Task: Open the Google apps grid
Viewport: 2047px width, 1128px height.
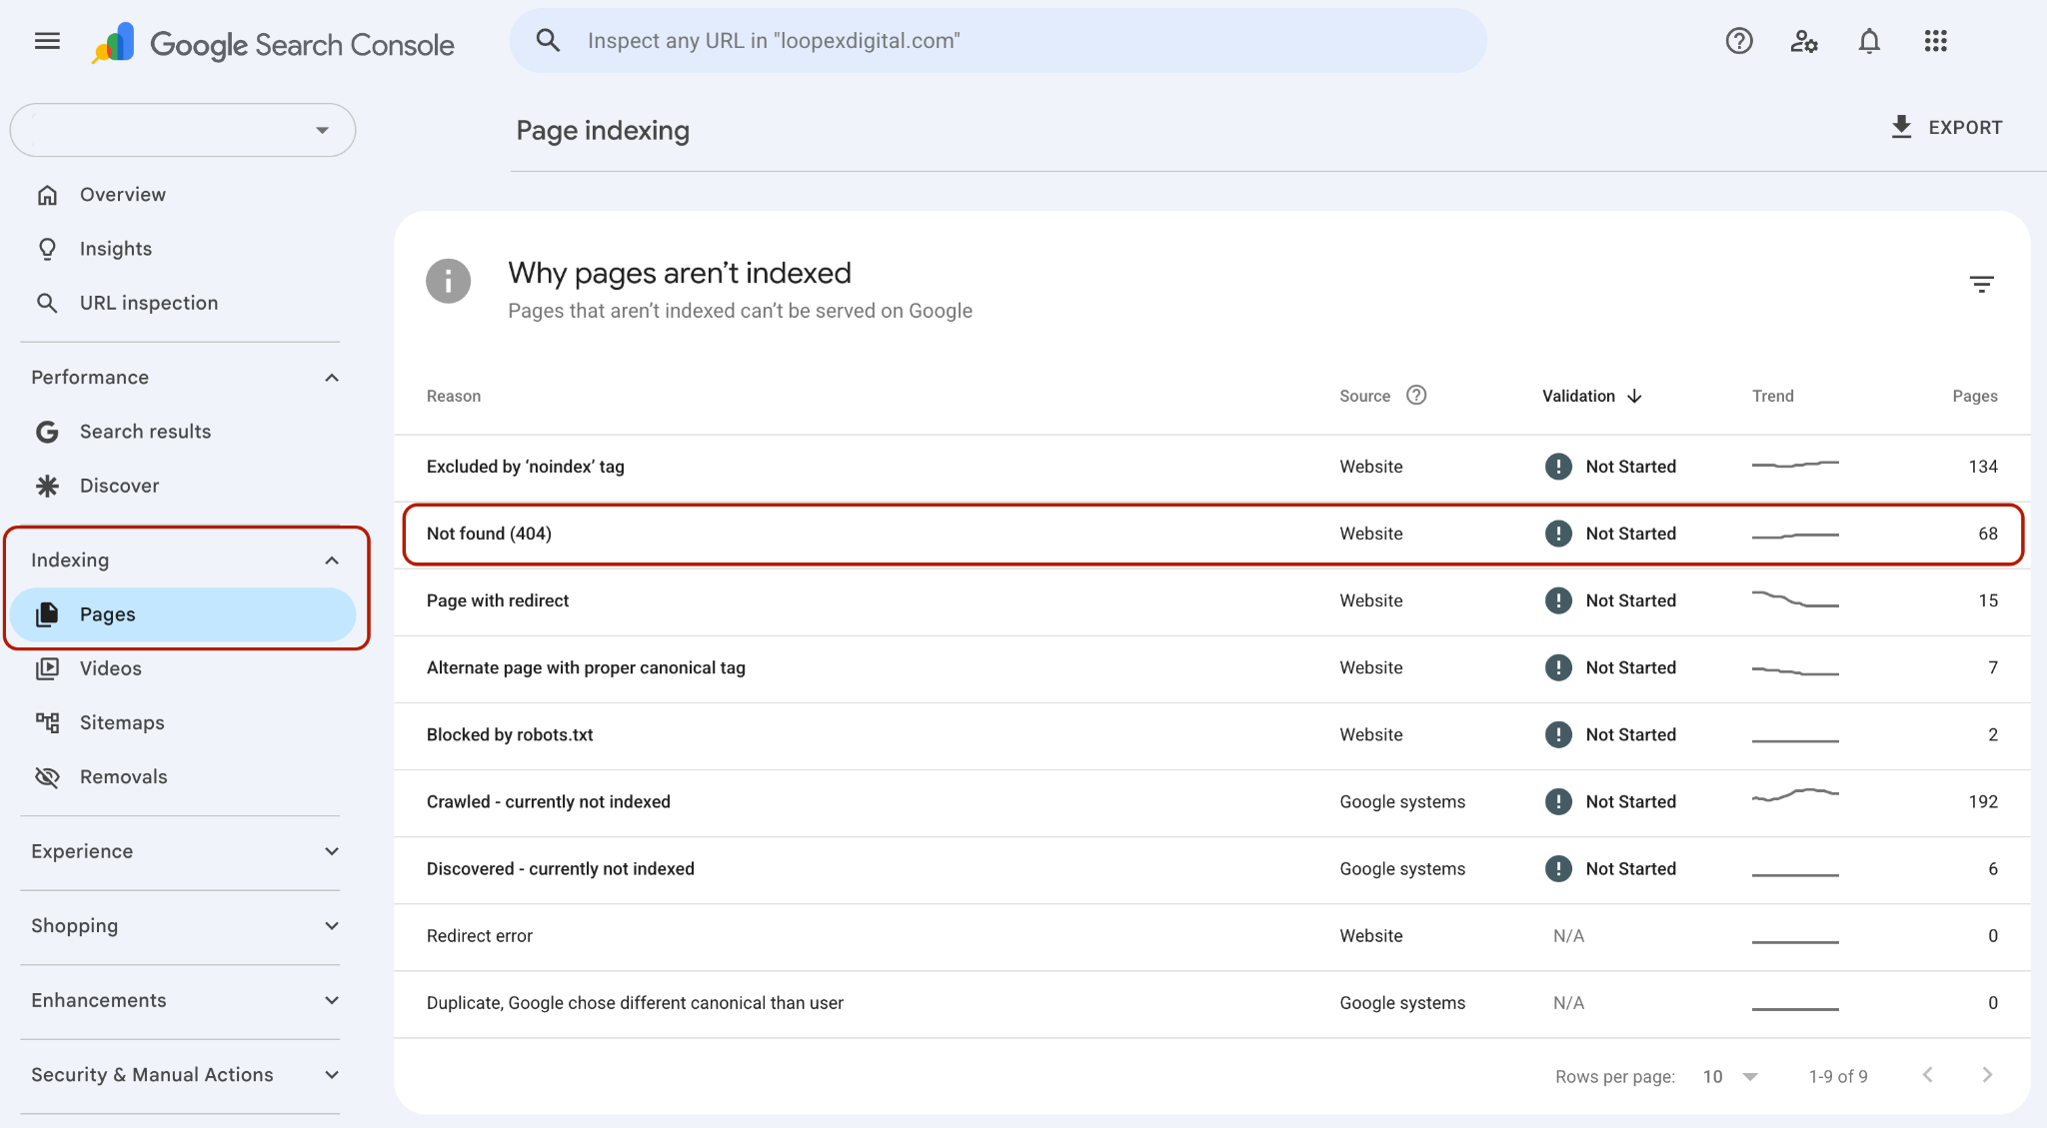Action: (1936, 41)
